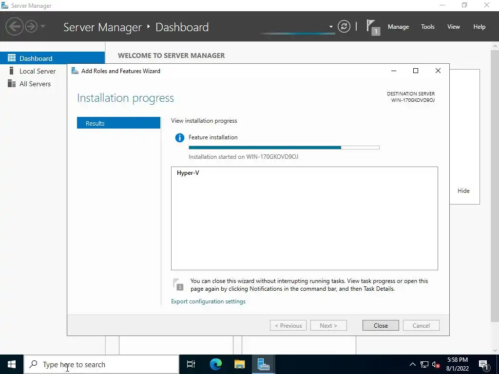The width and height of the screenshot is (499, 374).
Task: Click the Add Roles and Features Wizard title icon
Action: (x=75, y=71)
